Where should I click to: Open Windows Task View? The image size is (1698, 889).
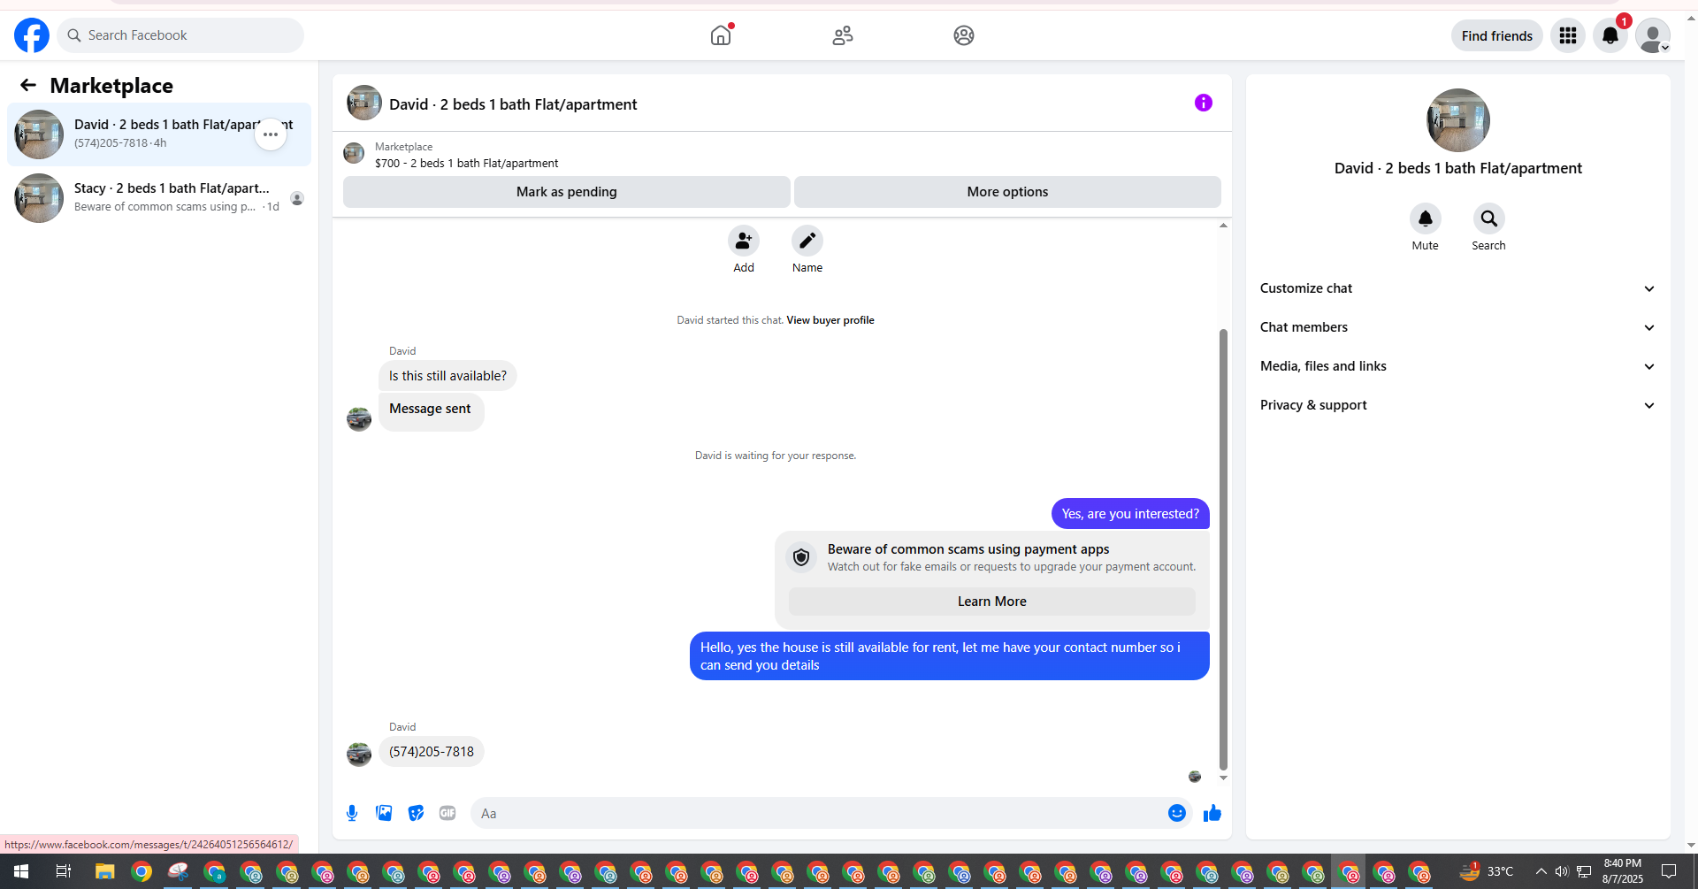64,872
